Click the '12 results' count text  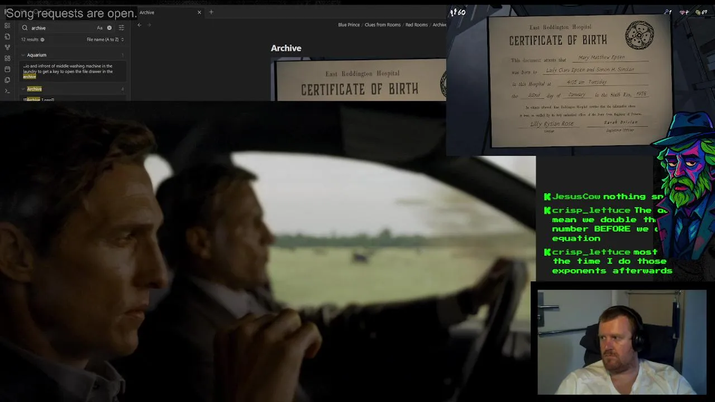[30, 40]
